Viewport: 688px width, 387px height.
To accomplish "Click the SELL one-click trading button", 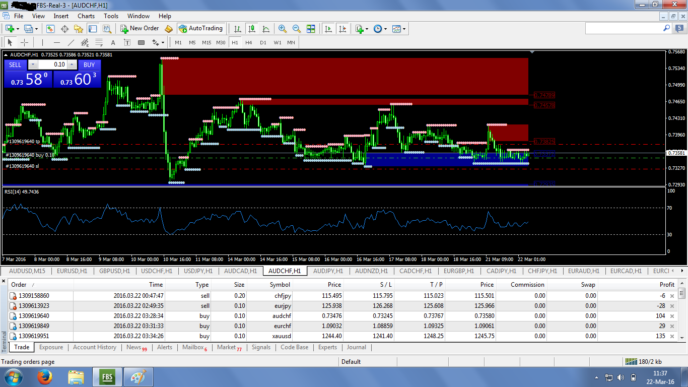I will [x=15, y=64].
